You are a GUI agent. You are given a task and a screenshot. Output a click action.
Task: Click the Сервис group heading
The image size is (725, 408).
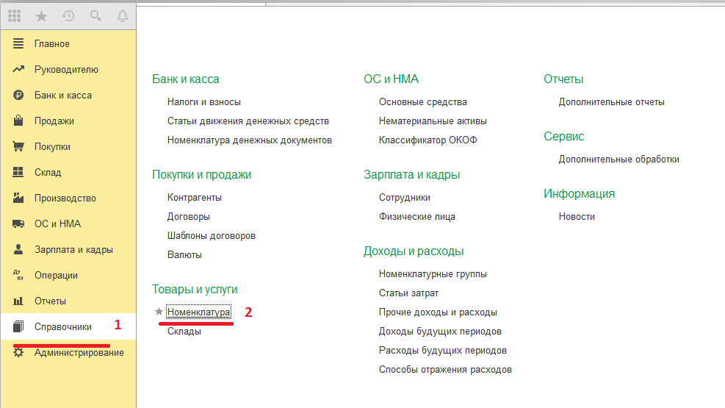point(563,136)
